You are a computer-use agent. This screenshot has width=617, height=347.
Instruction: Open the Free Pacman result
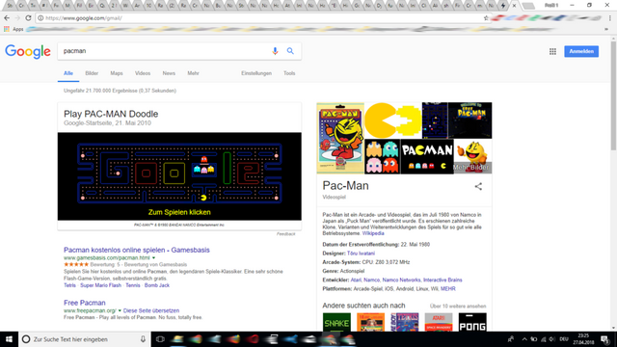click(85, 303)
